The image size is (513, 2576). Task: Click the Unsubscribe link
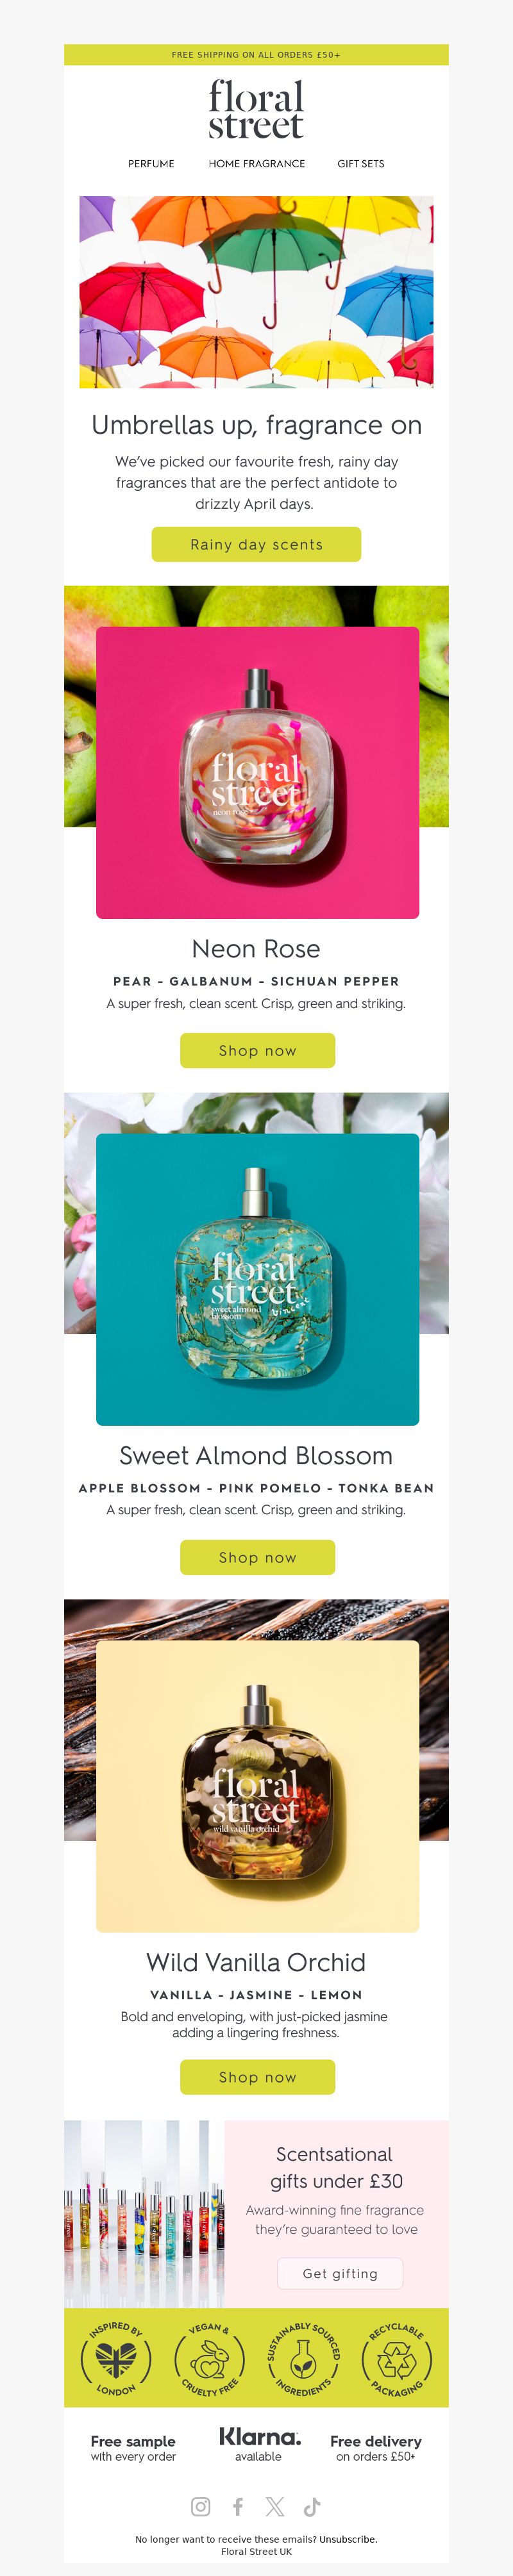click(348, 2539)
